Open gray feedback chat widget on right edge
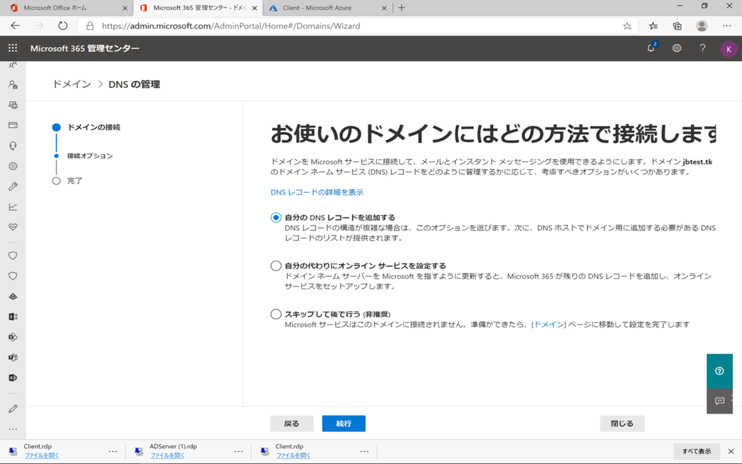 click(x=720, y=401)
